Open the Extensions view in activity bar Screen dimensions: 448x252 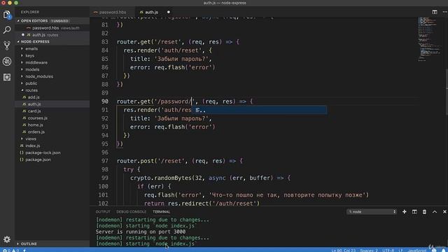[x=7, y=77]
